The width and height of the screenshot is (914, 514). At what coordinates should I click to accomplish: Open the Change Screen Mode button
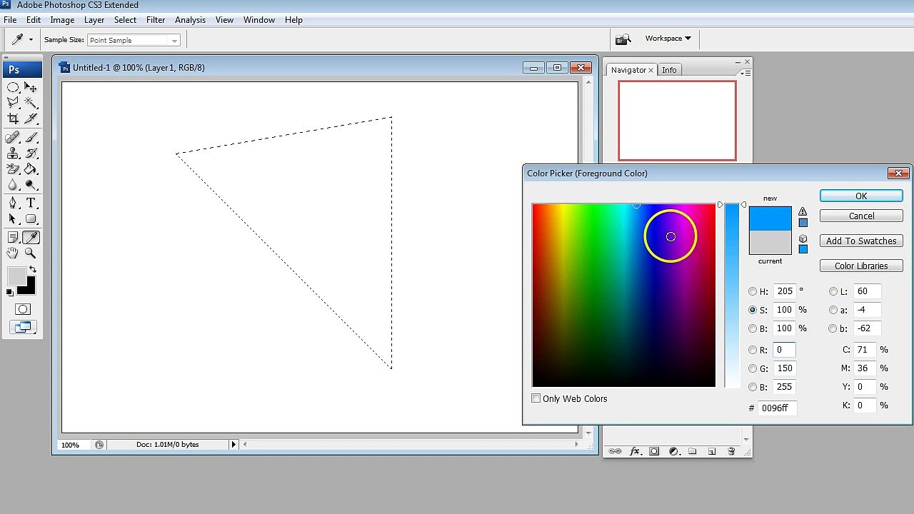tap(23, 328)
